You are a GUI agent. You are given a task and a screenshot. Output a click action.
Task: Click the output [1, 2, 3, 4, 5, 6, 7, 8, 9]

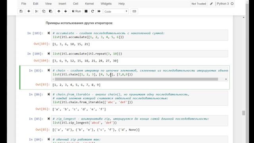coord(77,85)
